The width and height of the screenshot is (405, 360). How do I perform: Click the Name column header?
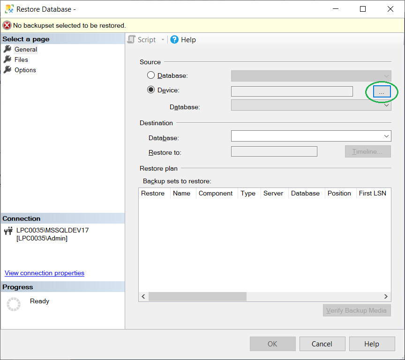[x=181, y=193]
